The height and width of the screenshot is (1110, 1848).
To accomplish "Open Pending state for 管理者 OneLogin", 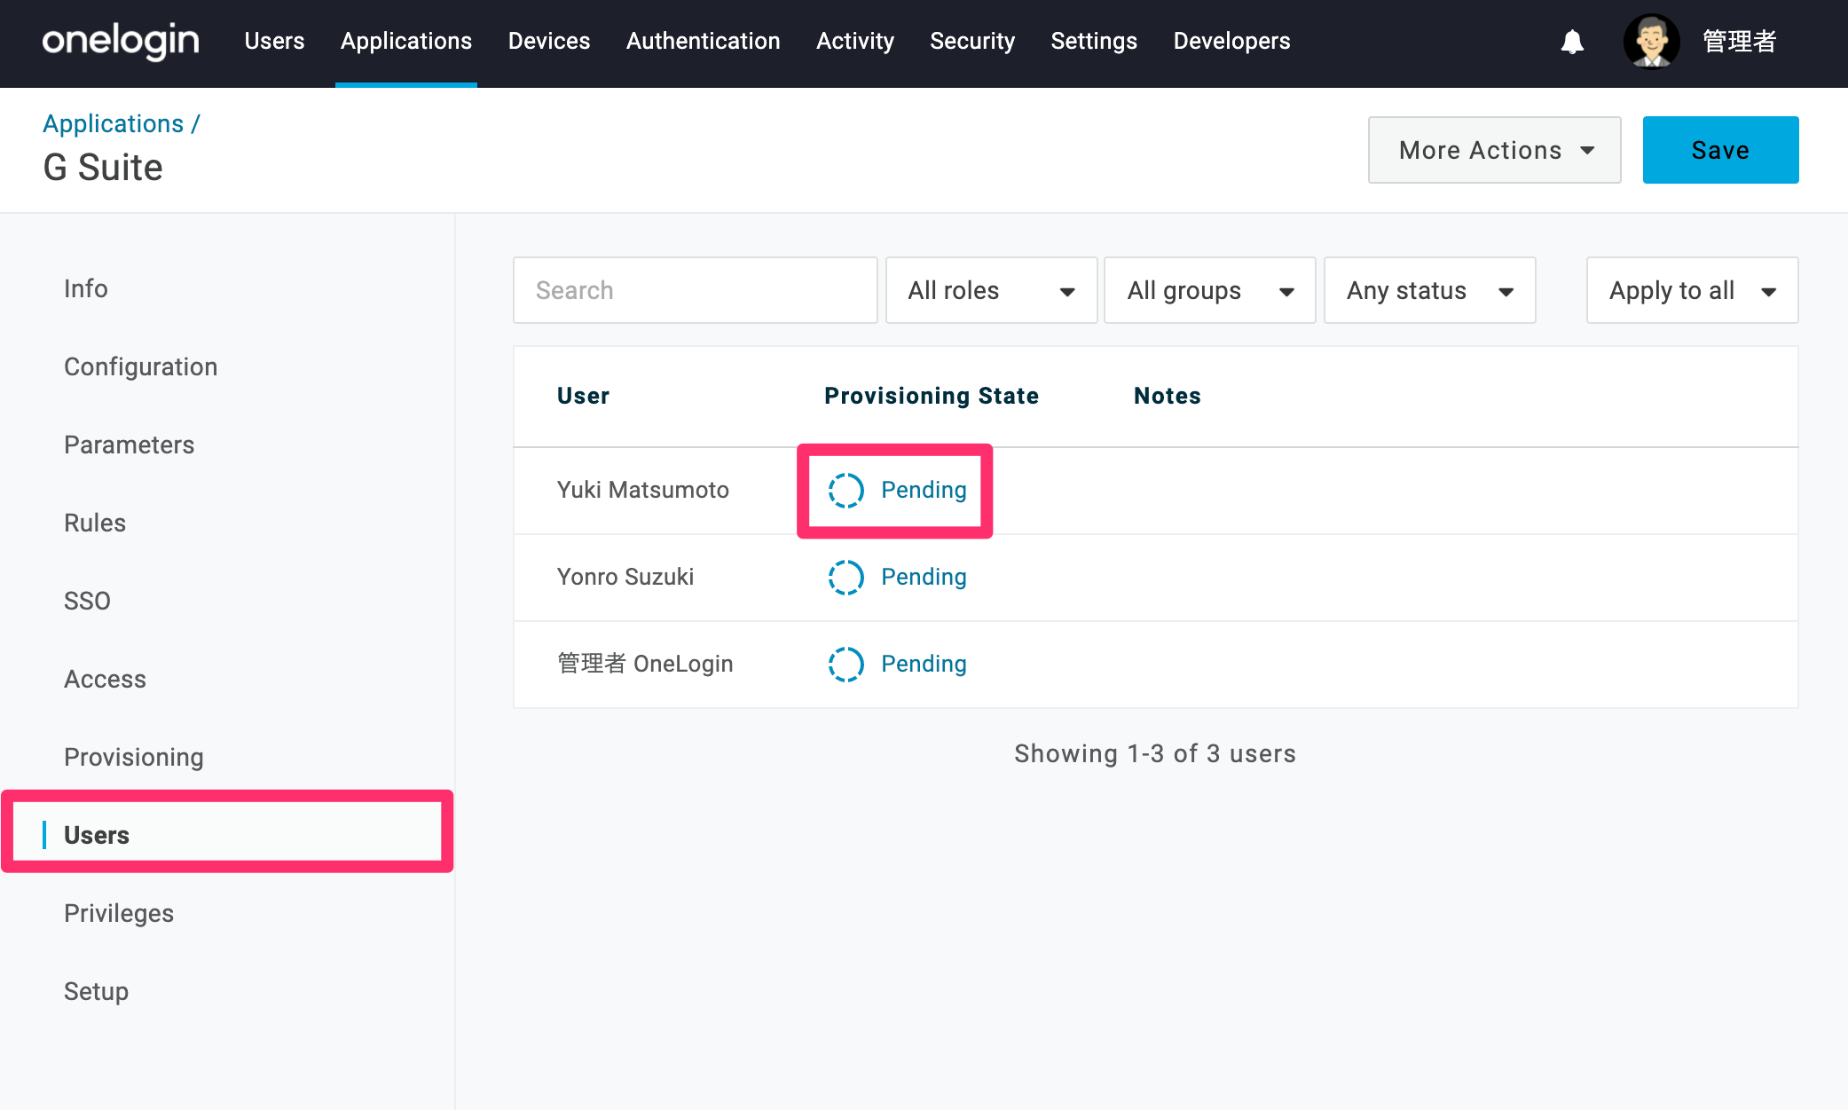I will pos(924,664).
